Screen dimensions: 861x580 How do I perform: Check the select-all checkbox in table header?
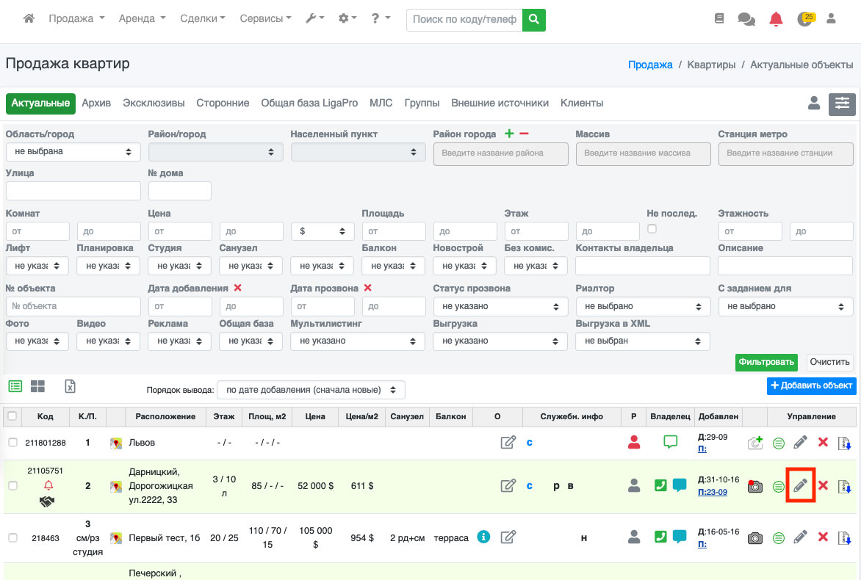click(12, 416)
